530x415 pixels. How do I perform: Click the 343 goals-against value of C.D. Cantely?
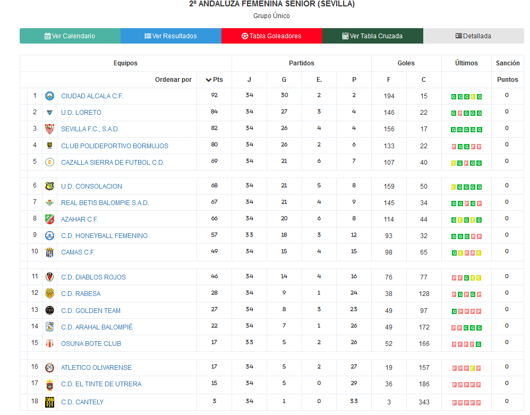pos(424,402)
